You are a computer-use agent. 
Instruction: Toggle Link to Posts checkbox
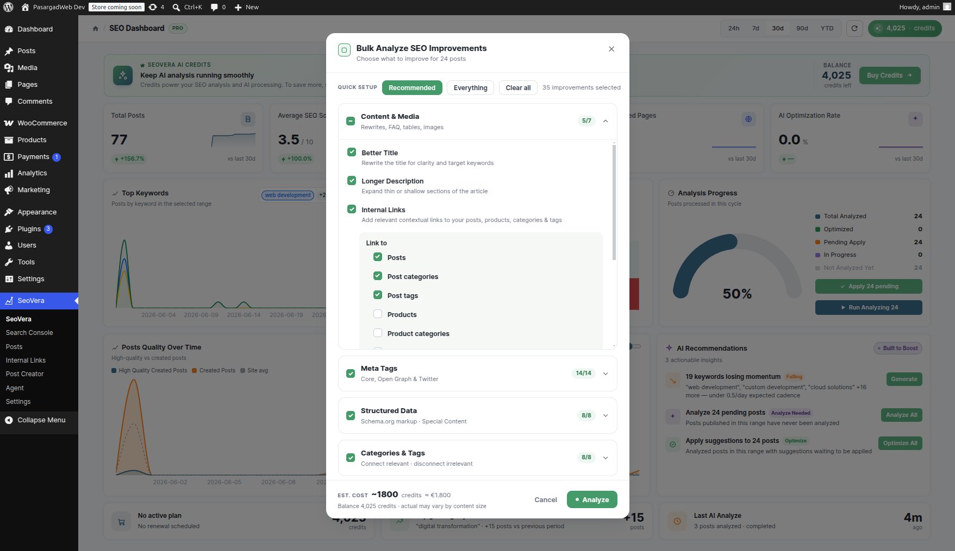click(x=378, y=257)
